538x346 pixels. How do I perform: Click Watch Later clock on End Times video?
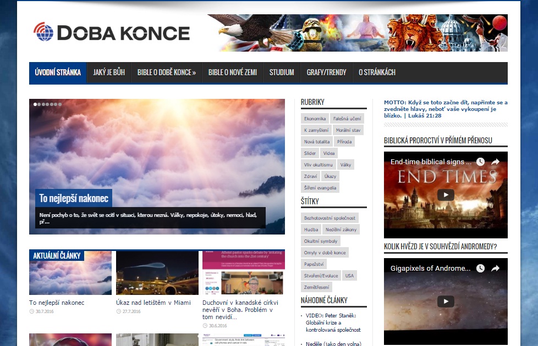[x=480, y=162]
